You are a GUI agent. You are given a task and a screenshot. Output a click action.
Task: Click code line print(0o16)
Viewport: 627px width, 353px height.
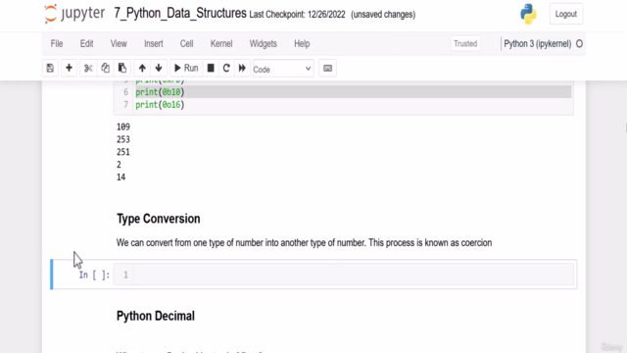[160, 105]
